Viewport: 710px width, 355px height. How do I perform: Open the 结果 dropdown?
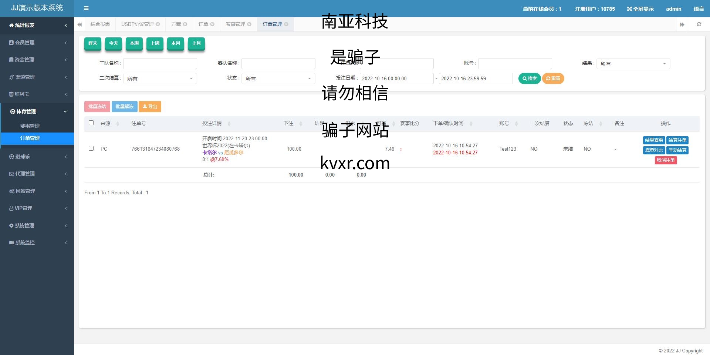coord(633,64)
